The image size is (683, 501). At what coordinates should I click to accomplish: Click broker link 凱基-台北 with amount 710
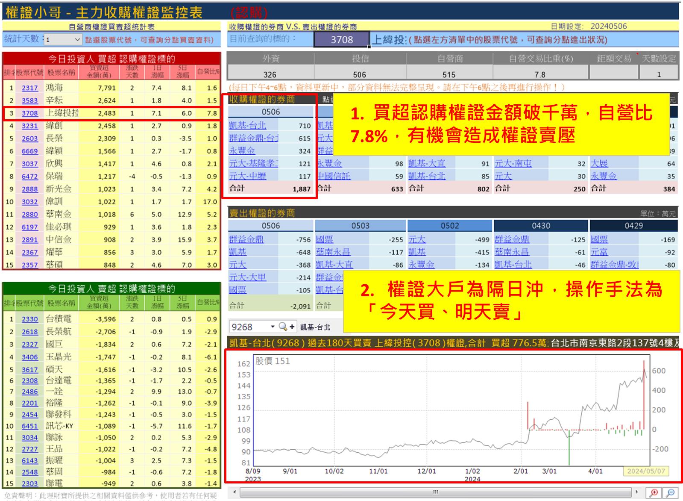(247, 125)
